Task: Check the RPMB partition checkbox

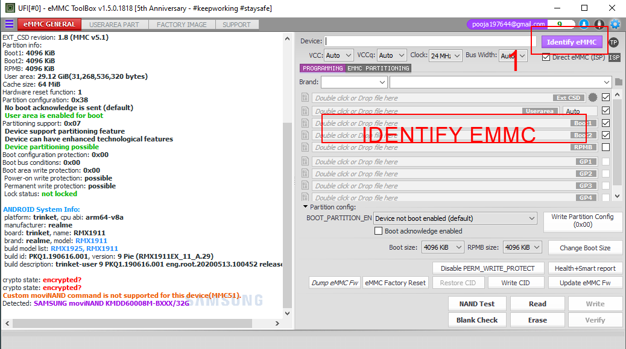Action: click(605, 147)
